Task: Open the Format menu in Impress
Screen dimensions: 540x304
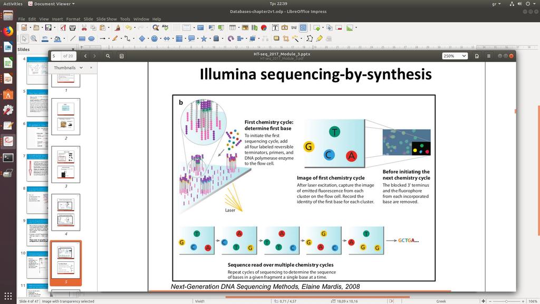Action: pos(73,19)
